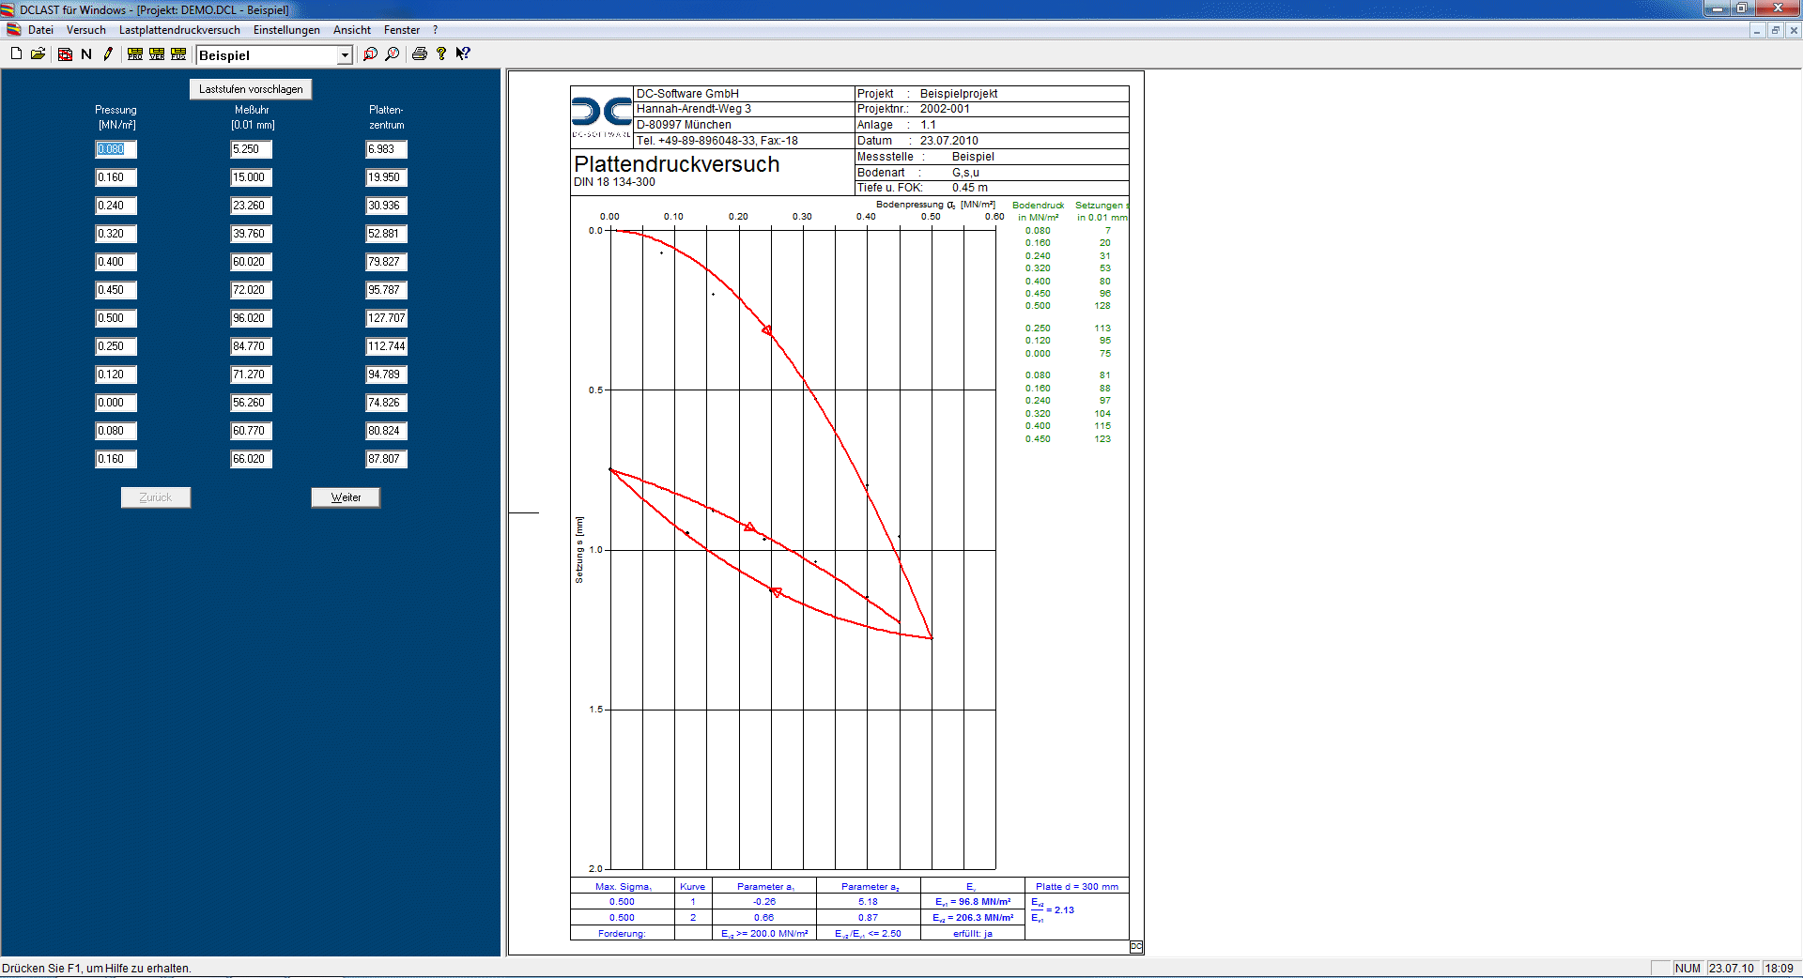Open the ? help menu

tap(435, 30)
